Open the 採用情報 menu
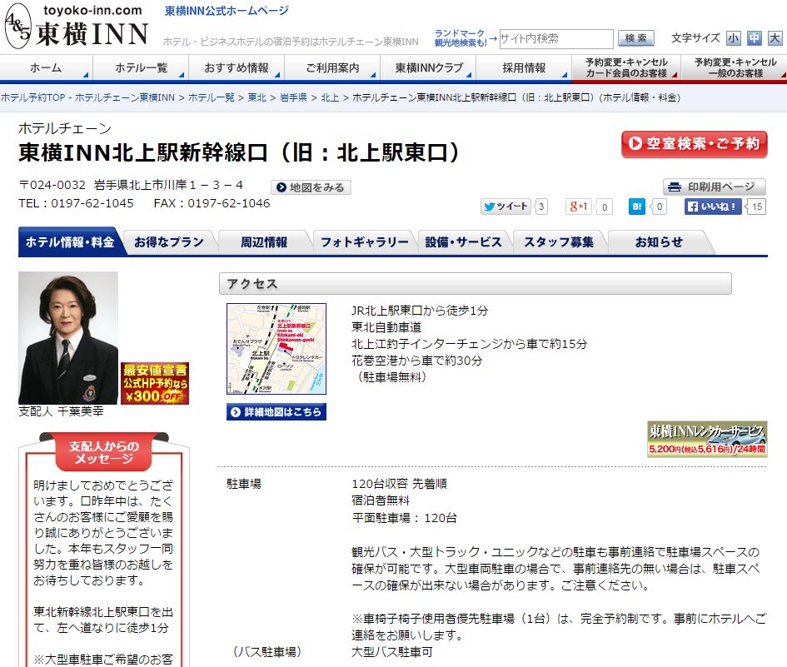The width and height of the screenshot is (787, 667). pyautogui.click(x=524, y=67)
